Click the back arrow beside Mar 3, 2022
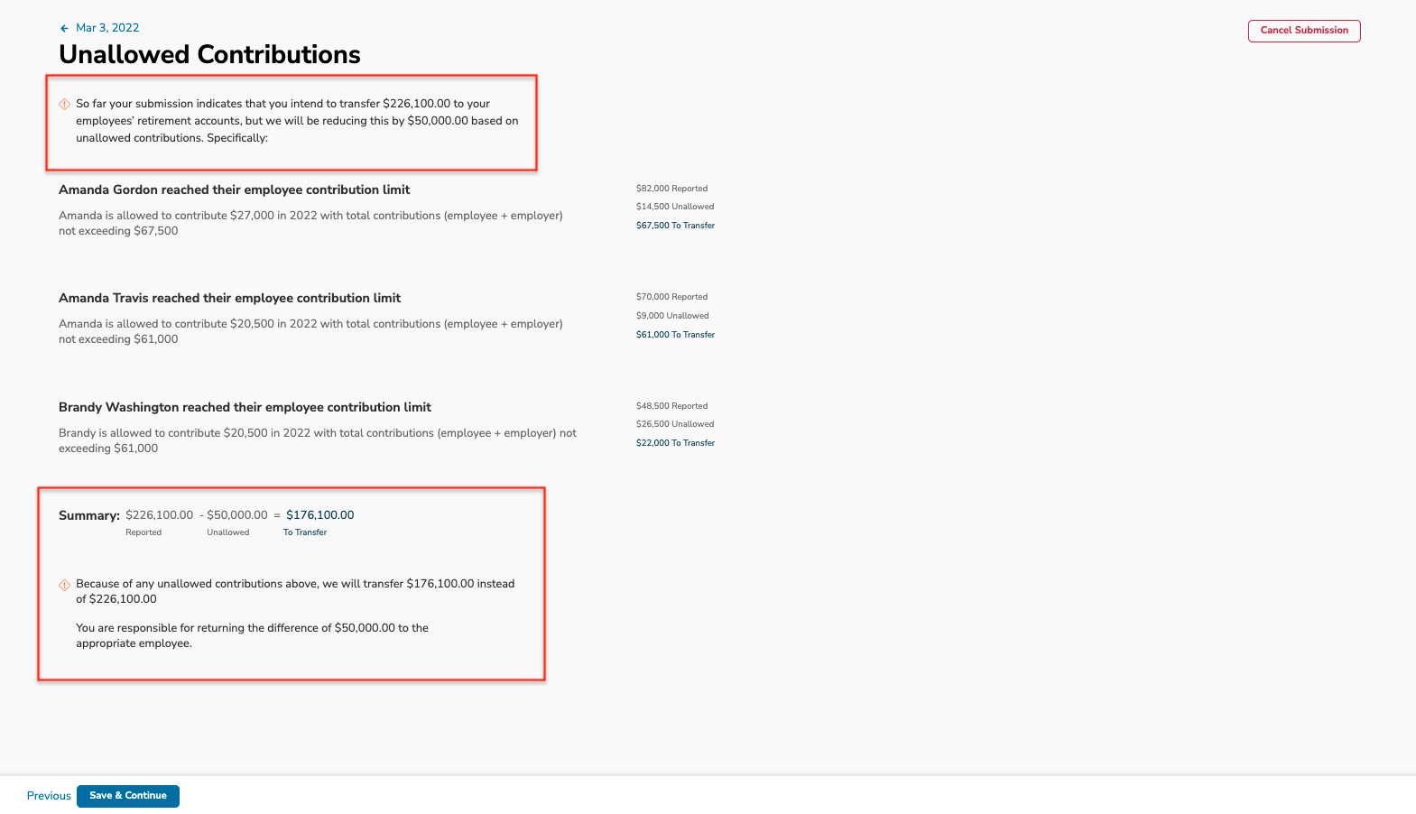Image resolution: width=1416 pixels, height=814 pixels. (x=64, y=28)
